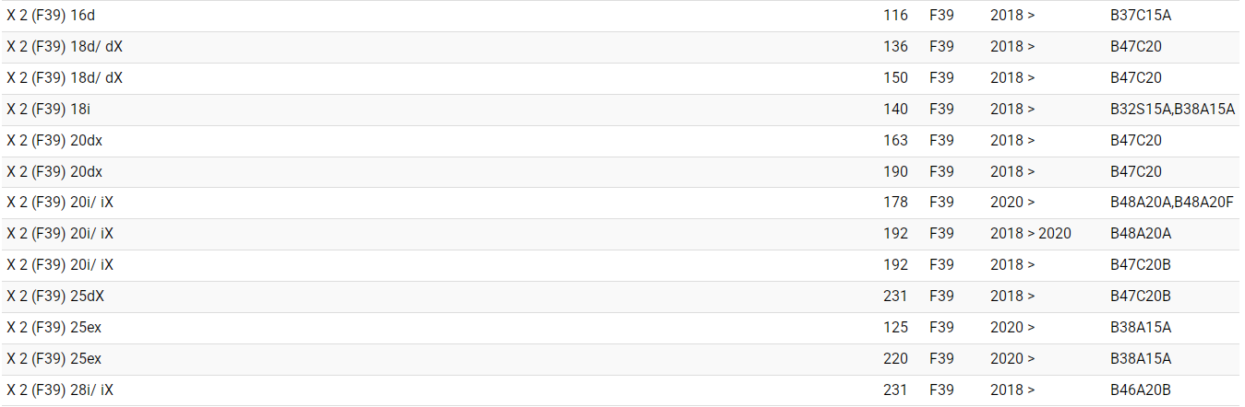Screen dimensions: 1245x407
Task: Click the X 2 (F39) 25dX entry
Action: tap(55, 297)
